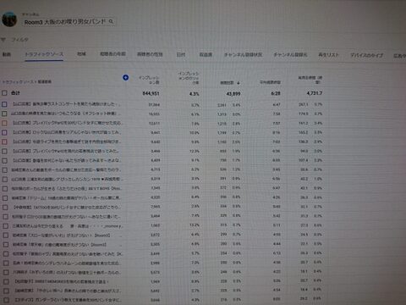Click the インプレッション数 column header
Screen dimensions: 406x305
click(149, 80)
